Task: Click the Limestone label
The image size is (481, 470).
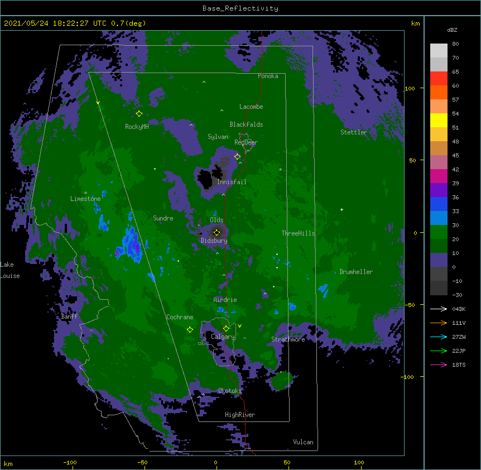Action: coord(85,199)
